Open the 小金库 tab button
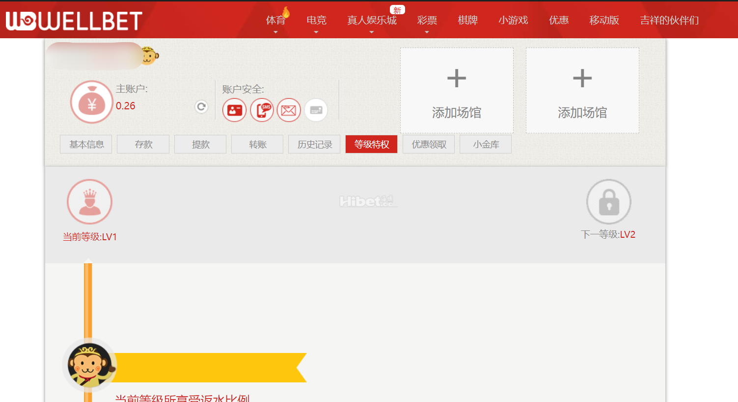This screenshot has width=738, height=402. coord(486,144)
